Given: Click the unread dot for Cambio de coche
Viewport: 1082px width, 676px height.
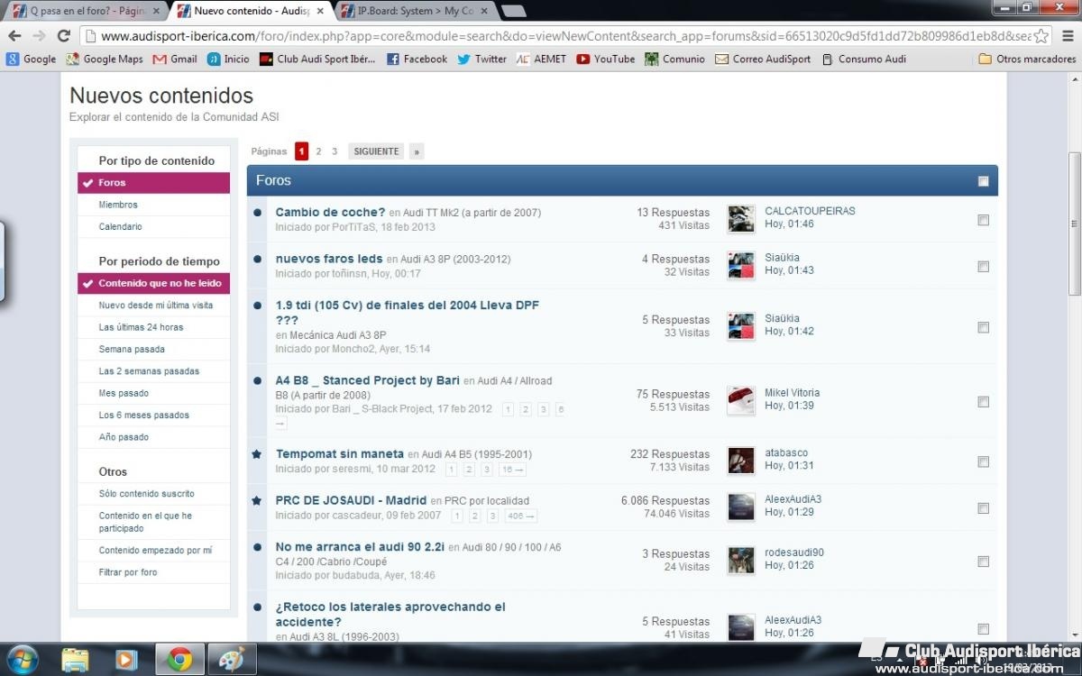Looking at the screenshot, I should 258,213.
